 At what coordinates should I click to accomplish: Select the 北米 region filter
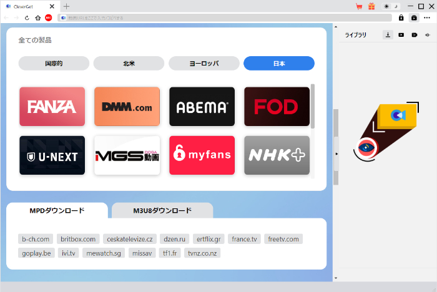coord(129,63)
